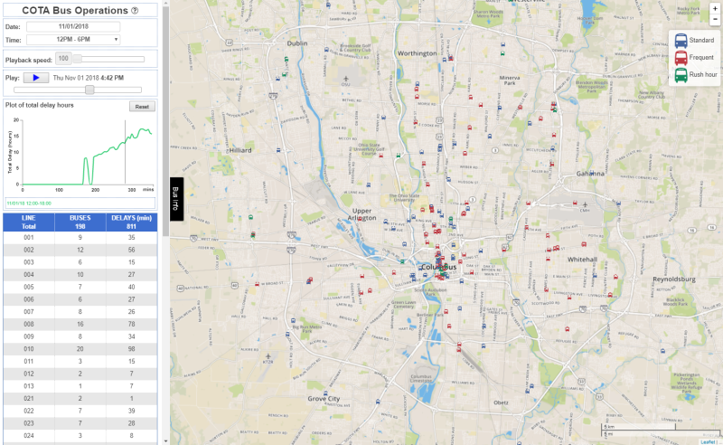Click the Whitehall label on map

pyautogui.click(x=582, y=260)
